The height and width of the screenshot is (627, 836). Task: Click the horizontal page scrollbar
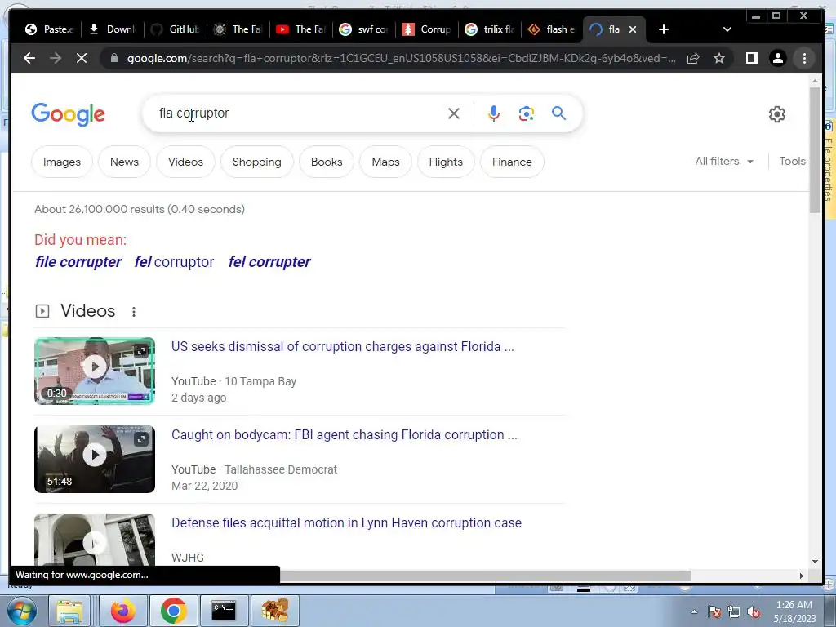pyautogui.click(x=485, y=576)
